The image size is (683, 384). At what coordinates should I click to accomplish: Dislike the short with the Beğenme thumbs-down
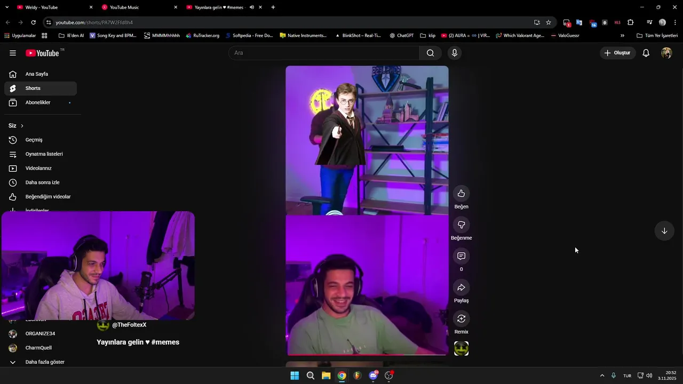(x=461, y=225)
